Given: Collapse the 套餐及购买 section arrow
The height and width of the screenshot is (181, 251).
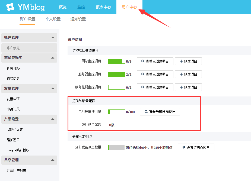Looking at the screenshot, I should (53, 58).
